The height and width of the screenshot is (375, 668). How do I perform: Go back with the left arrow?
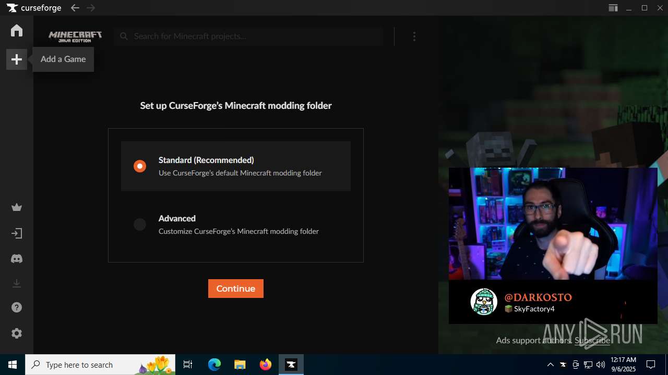75,8
